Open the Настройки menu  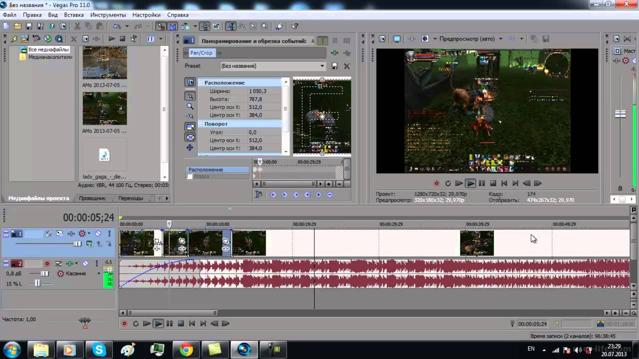click(x=146, y=15)
